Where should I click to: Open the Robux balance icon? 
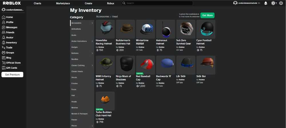point(273,3)
